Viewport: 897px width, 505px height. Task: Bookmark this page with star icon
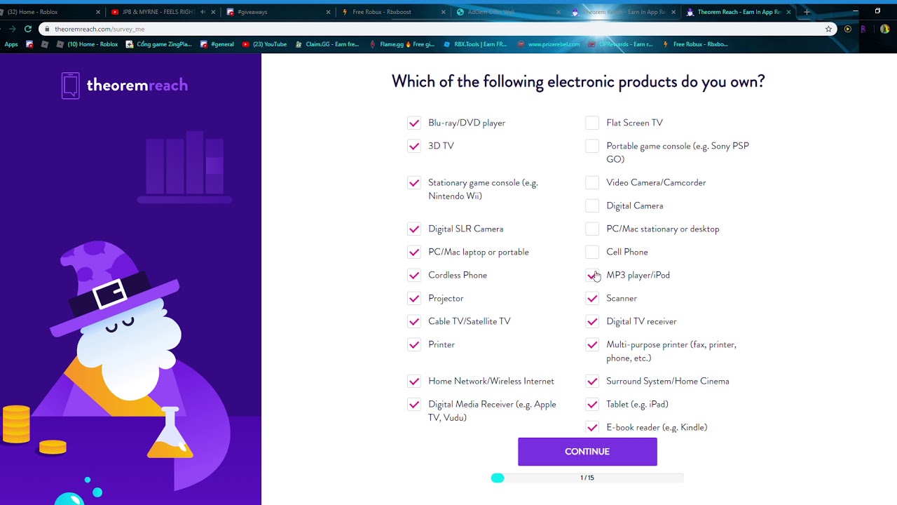[x=828, y=29]
